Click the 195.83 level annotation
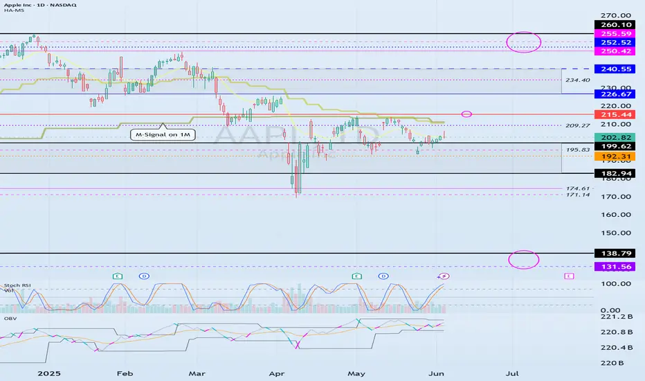 (x=578, y=150)
